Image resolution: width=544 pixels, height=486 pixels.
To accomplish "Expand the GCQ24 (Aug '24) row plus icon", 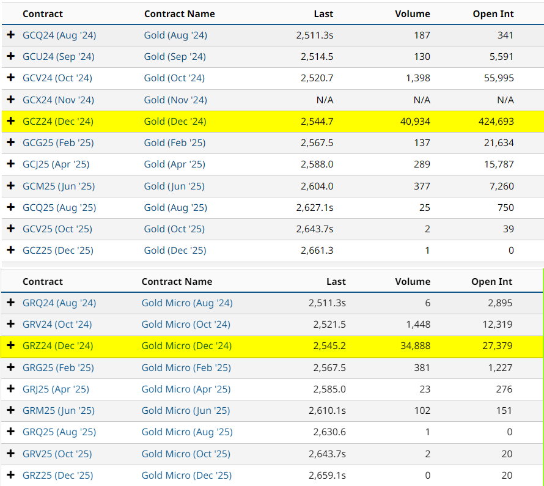I will click(10, 35).
